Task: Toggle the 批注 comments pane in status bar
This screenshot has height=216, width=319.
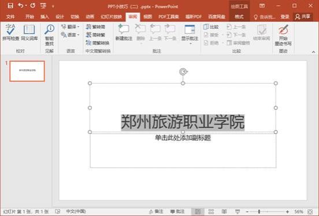Action: (x=177, y=211)
